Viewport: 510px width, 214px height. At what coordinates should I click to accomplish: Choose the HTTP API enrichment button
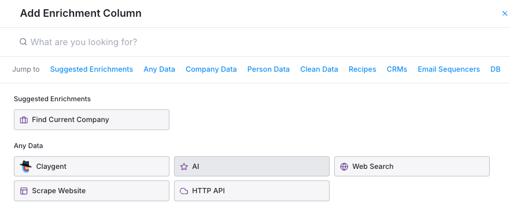click(252, 191)
